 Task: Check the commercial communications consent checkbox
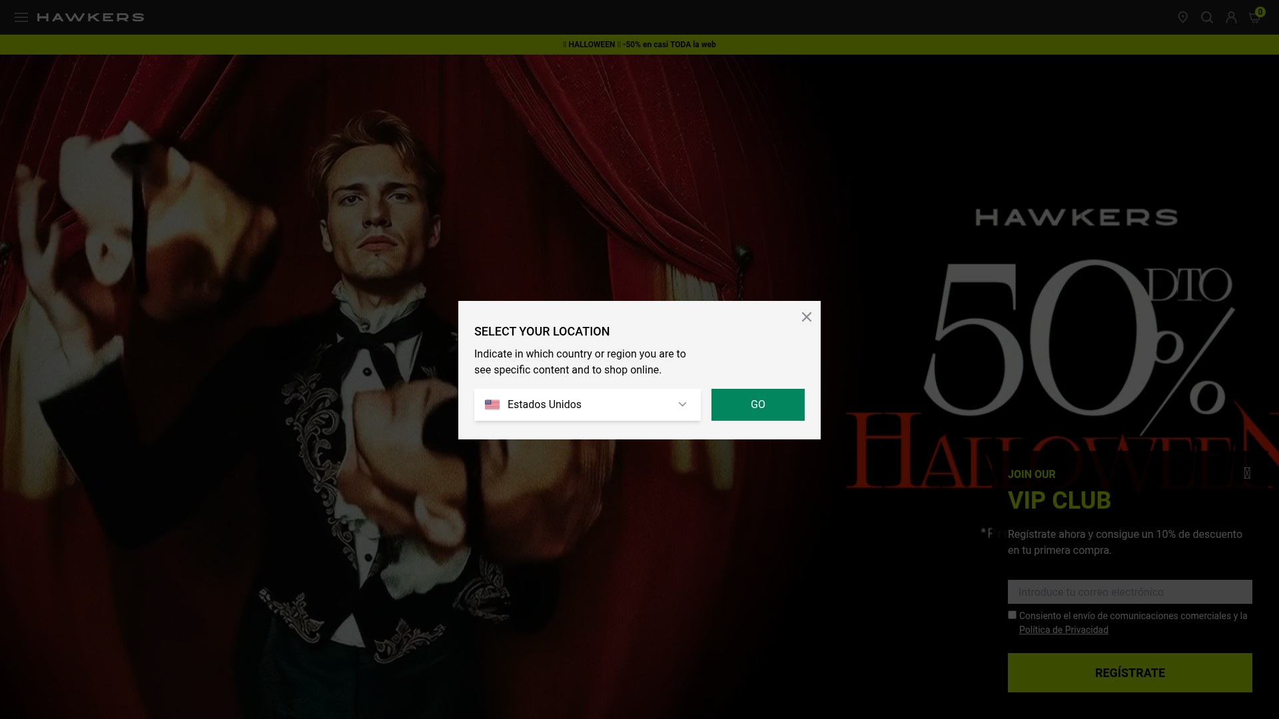[1012, 615]
